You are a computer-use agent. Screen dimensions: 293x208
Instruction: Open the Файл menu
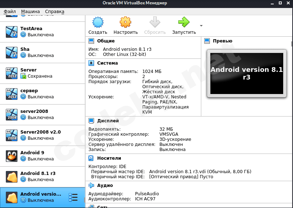(x=10, y=12)
